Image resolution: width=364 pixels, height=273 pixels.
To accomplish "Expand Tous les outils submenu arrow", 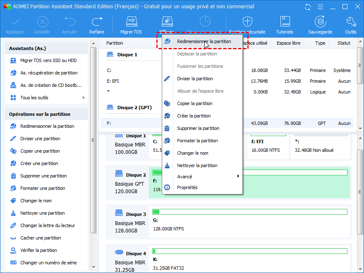I will click(84, 98).
